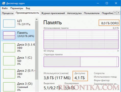Switch to the Автозагрузка tab
Screen dimensions: 121x92
pyautogui.click(x=74, y=13)
